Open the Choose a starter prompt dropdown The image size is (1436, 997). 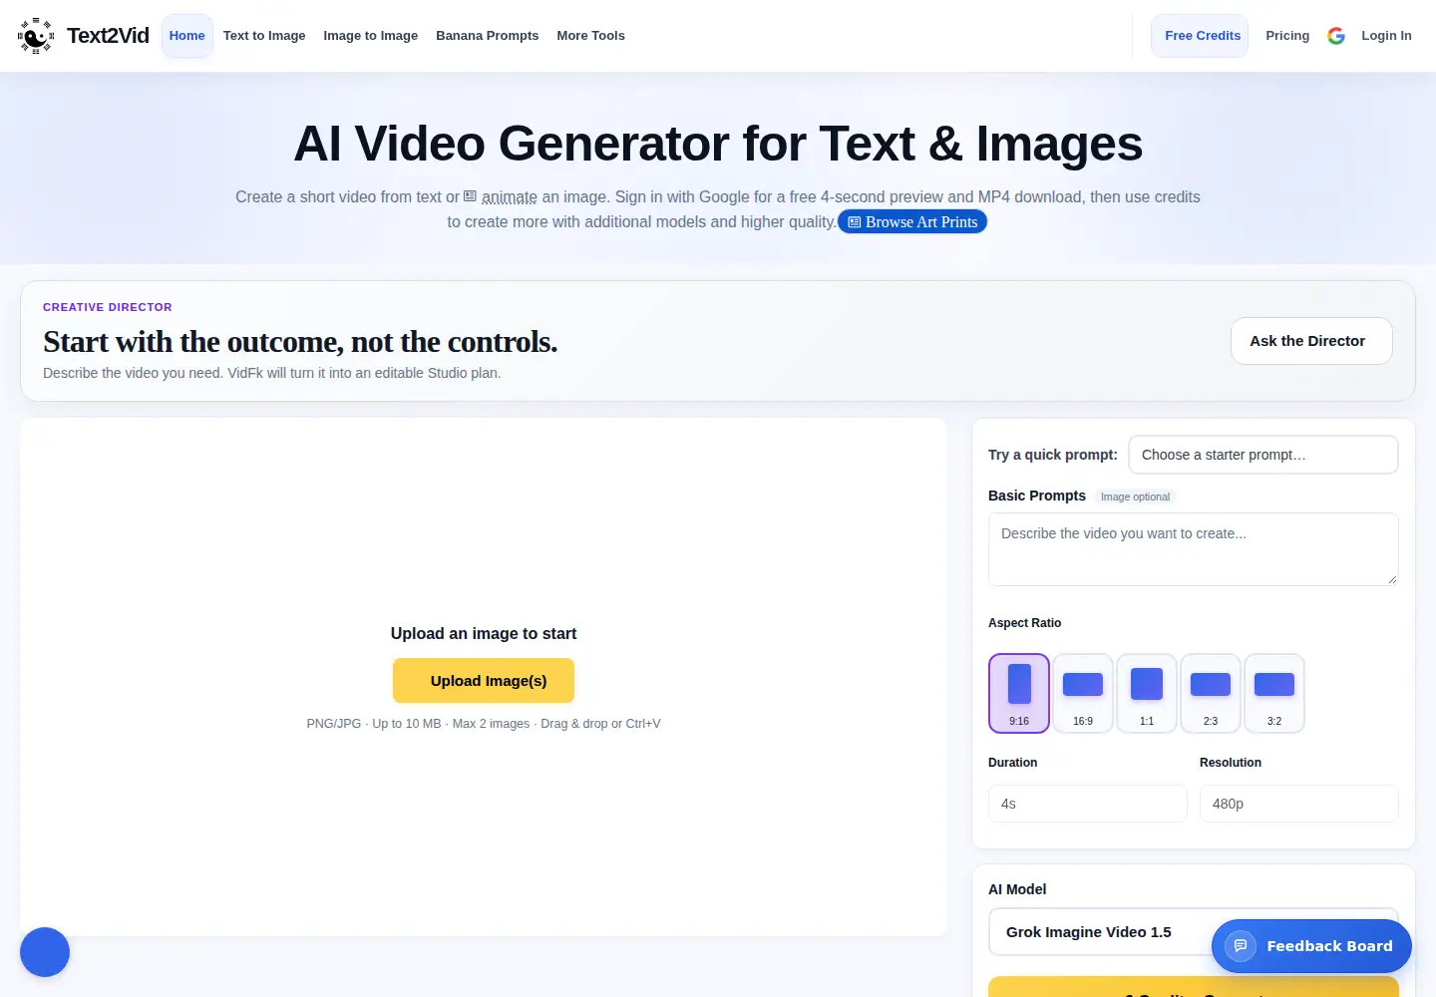click(1263, 455)
